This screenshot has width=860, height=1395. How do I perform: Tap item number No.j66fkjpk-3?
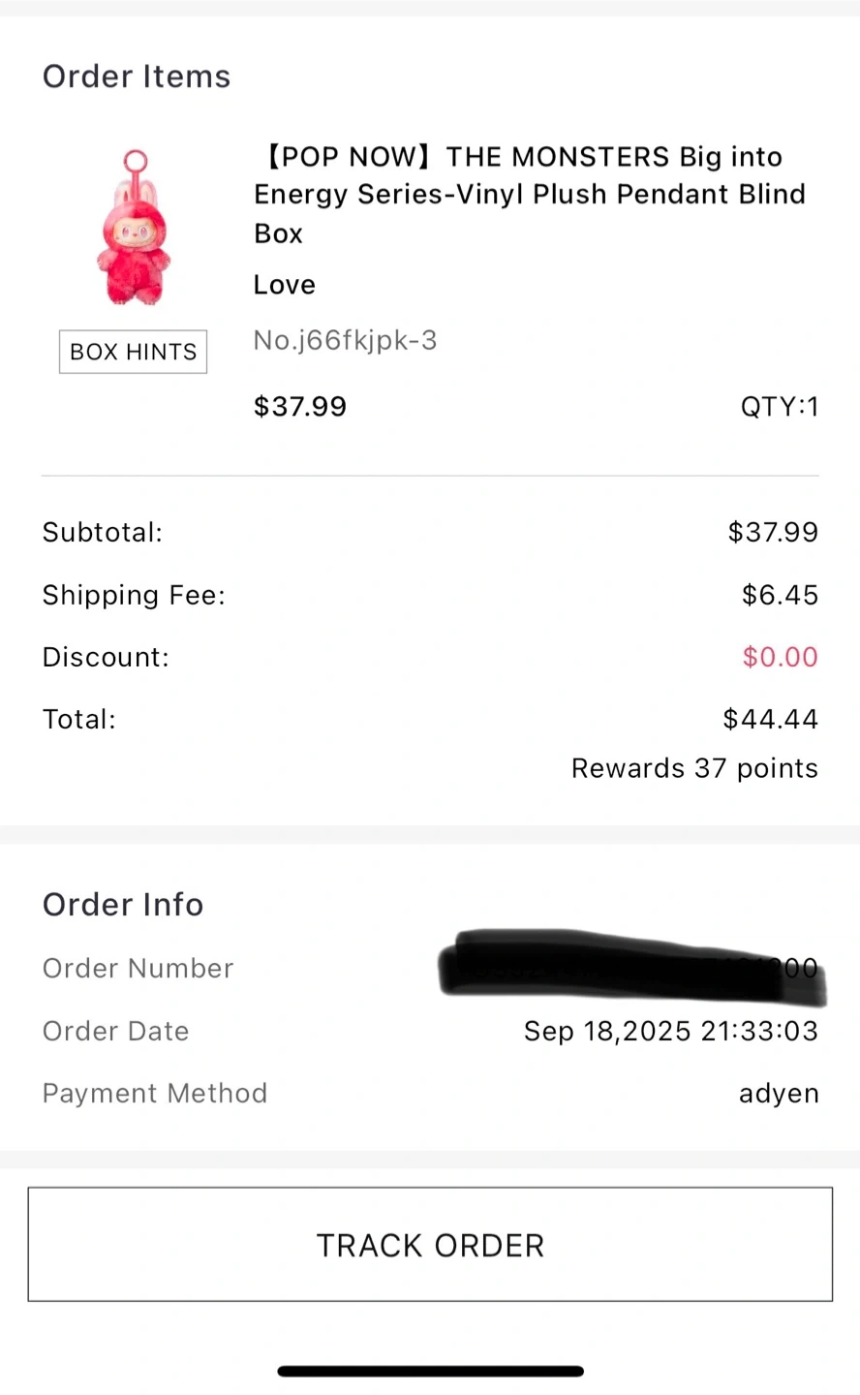(345, 340)
